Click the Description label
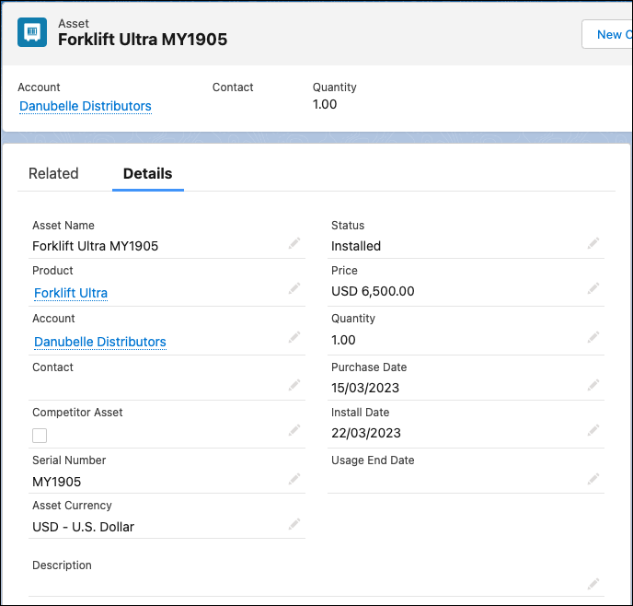Screen dimensions: 633x606 (x=62, y=565)
